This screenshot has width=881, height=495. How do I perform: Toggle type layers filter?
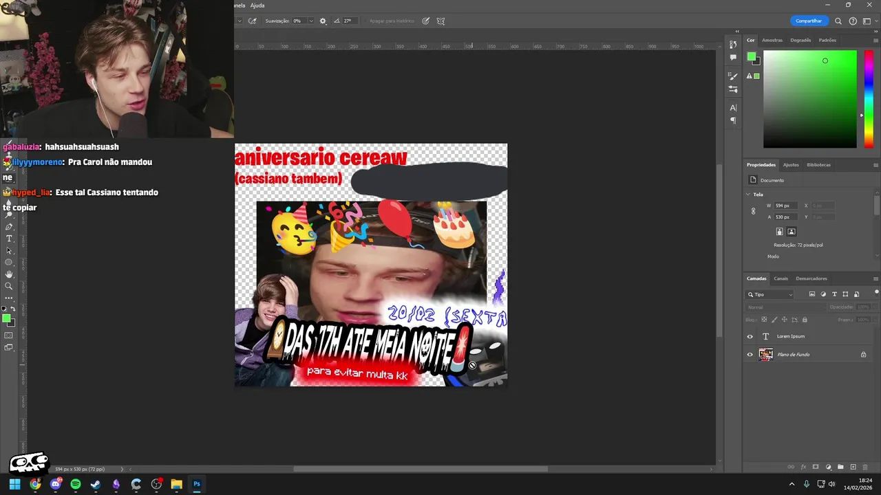point(834,294)
